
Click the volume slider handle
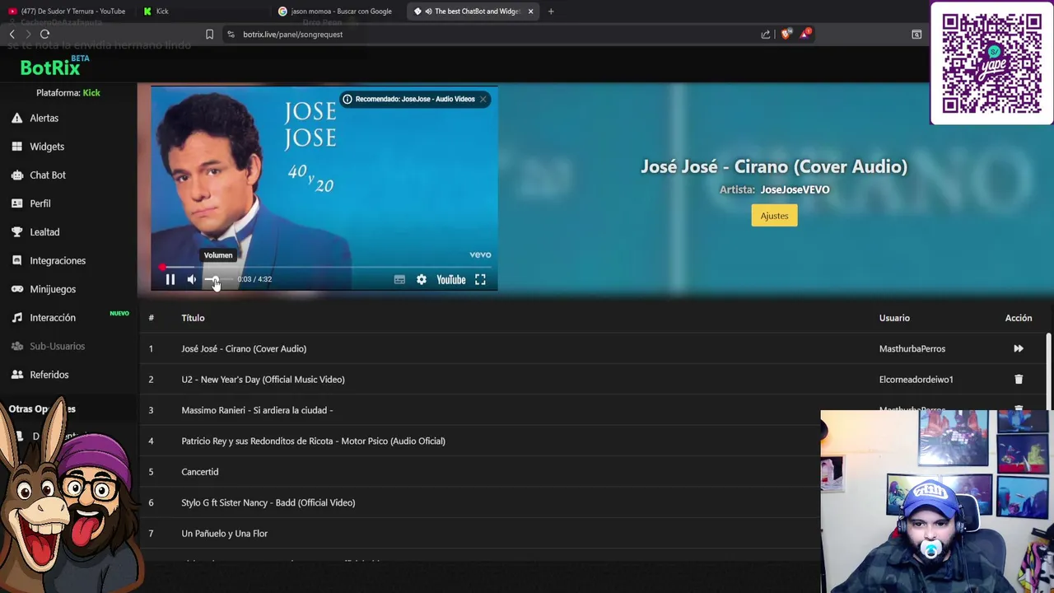click(216, 280)
